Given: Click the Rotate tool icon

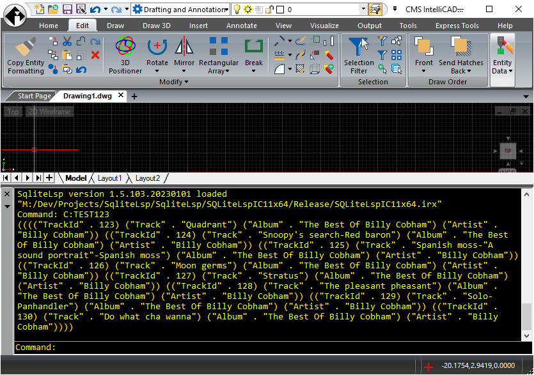Looking at the screenshot, I should point(157,47).
